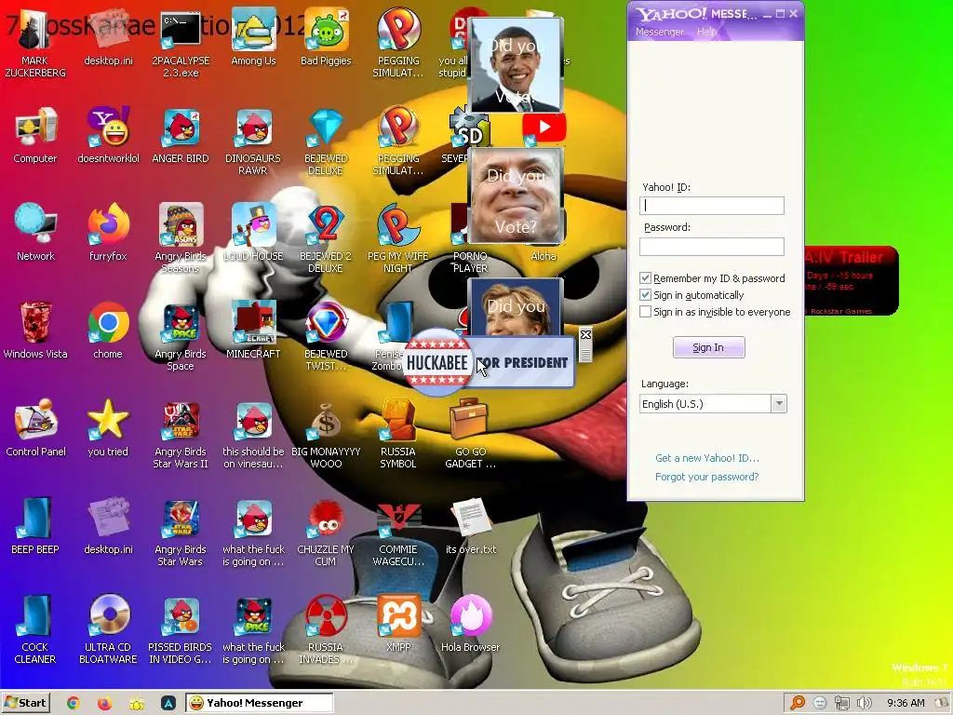Enable Sign in as invisible to everyone
The width and height of the screenshot is (953, 715).
(646, 312)
